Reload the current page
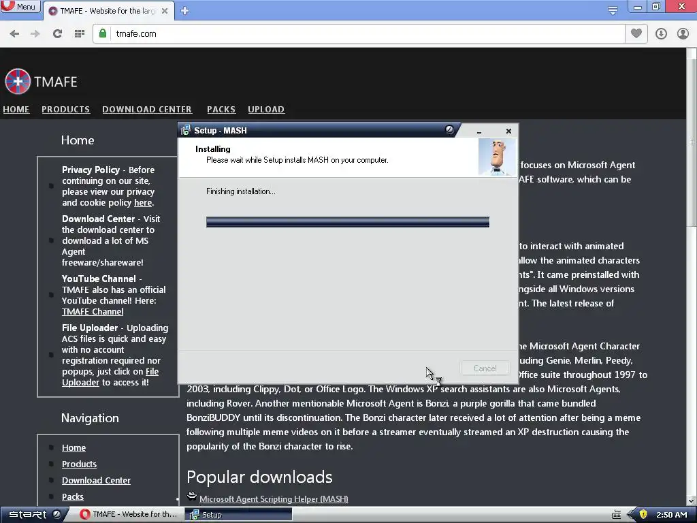 (x=57, y=34)
